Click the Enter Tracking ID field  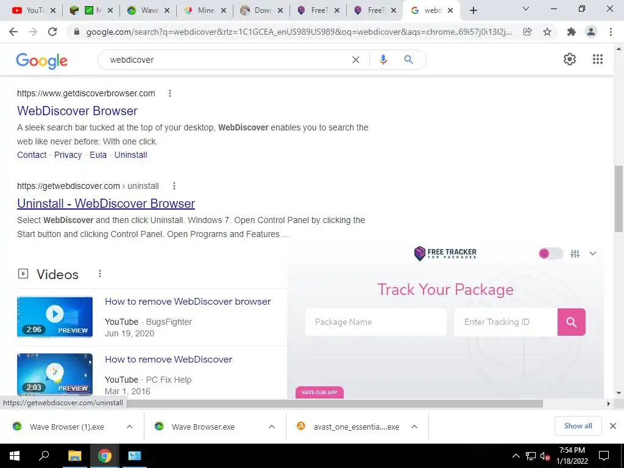[x=505, y=322]
